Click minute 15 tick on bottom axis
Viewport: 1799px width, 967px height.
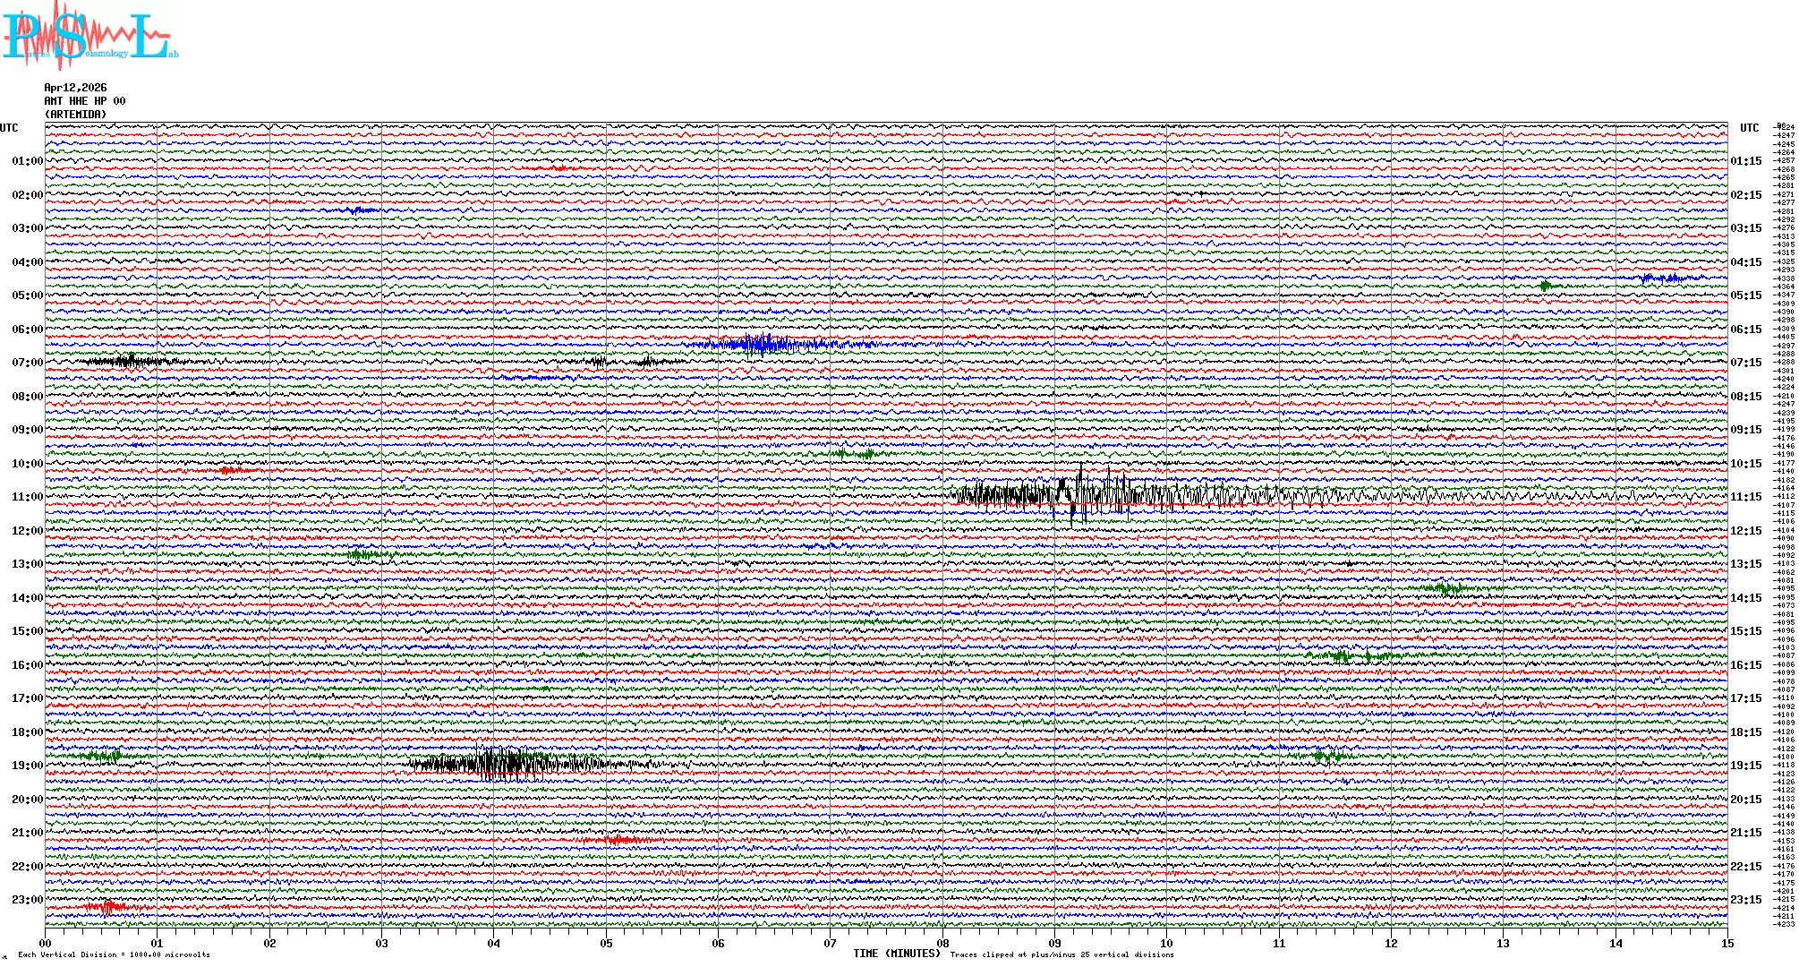click(x=1727, y=943)
